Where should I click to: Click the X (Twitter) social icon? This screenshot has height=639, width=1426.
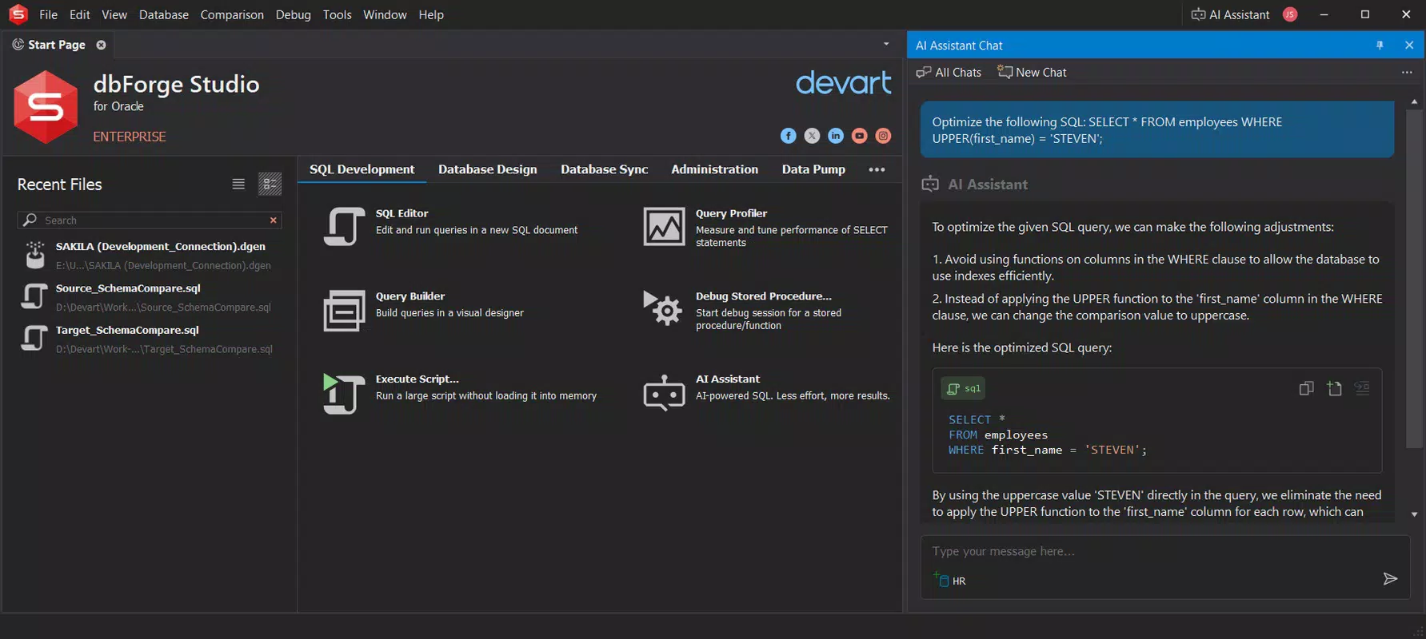pos(812,136)
